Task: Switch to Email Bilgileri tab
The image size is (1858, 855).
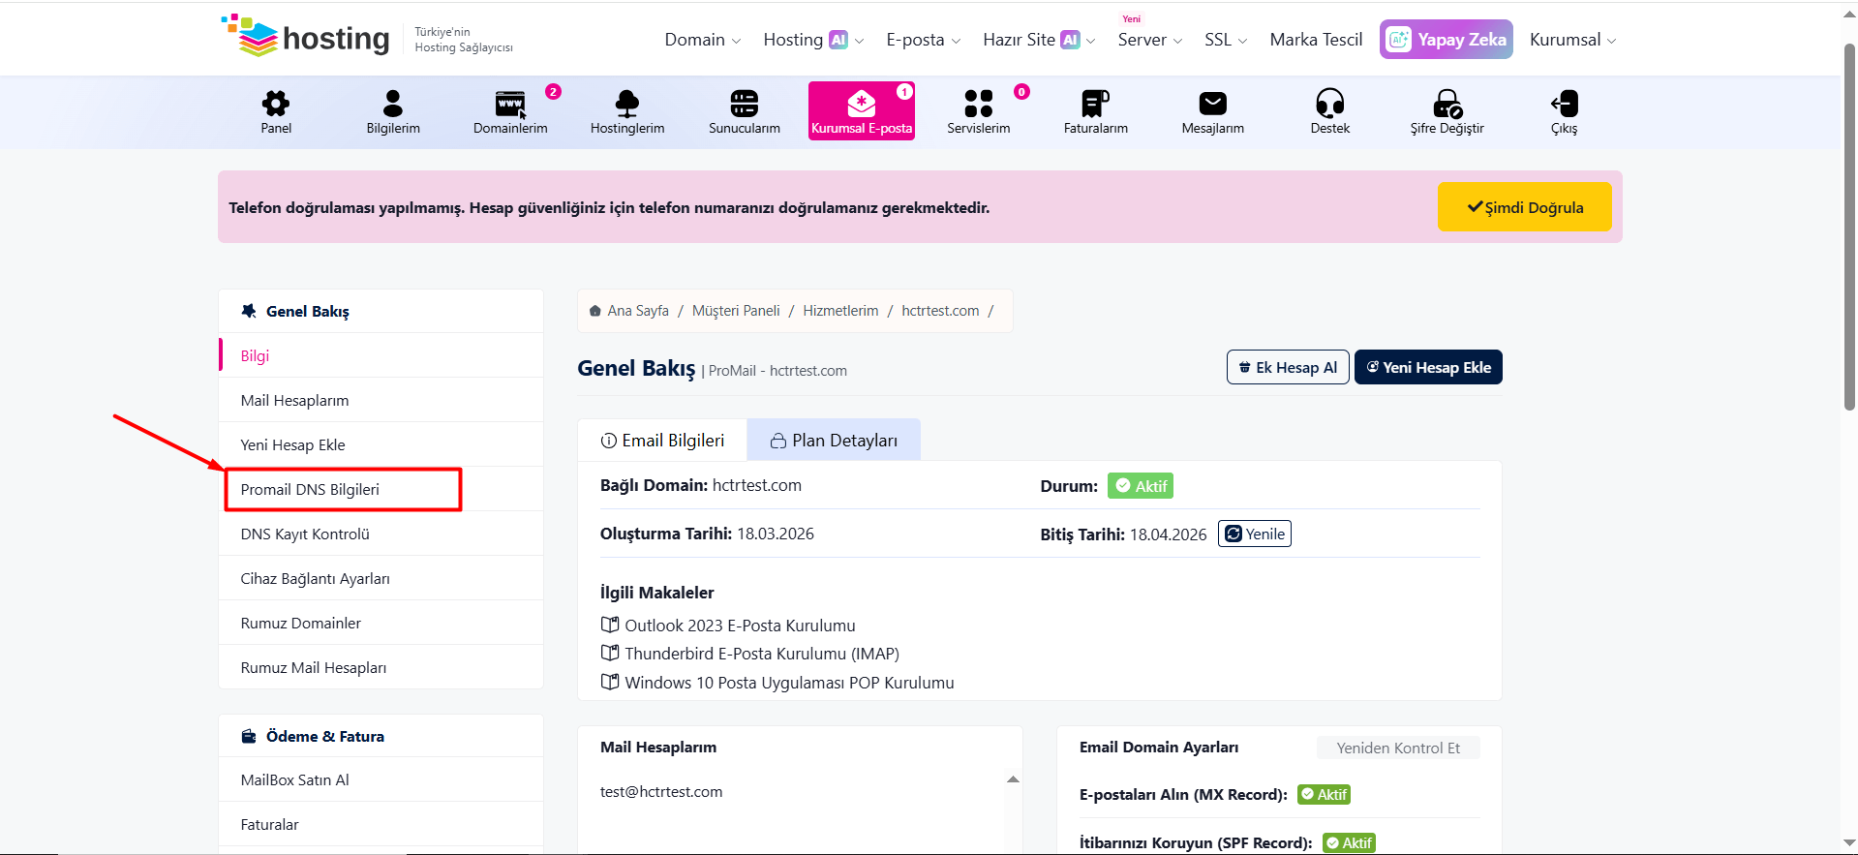Action: 662,441
